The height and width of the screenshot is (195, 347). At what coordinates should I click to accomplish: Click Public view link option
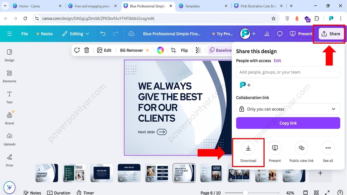(x=301, y=152)
